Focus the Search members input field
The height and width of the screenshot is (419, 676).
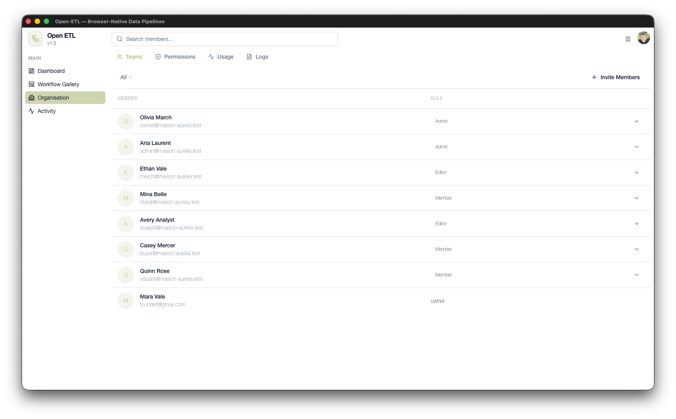coord(225,39)
